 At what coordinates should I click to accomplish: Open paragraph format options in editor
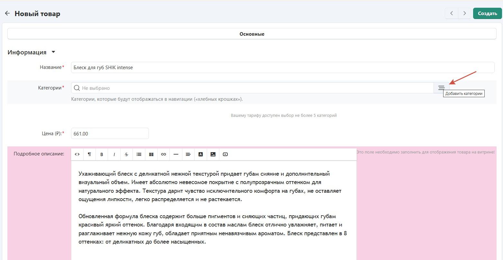click(89, 154)
